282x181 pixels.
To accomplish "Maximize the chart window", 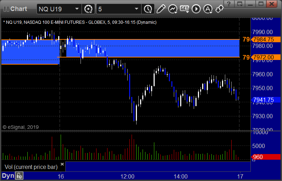I will [x=261, y=4].
